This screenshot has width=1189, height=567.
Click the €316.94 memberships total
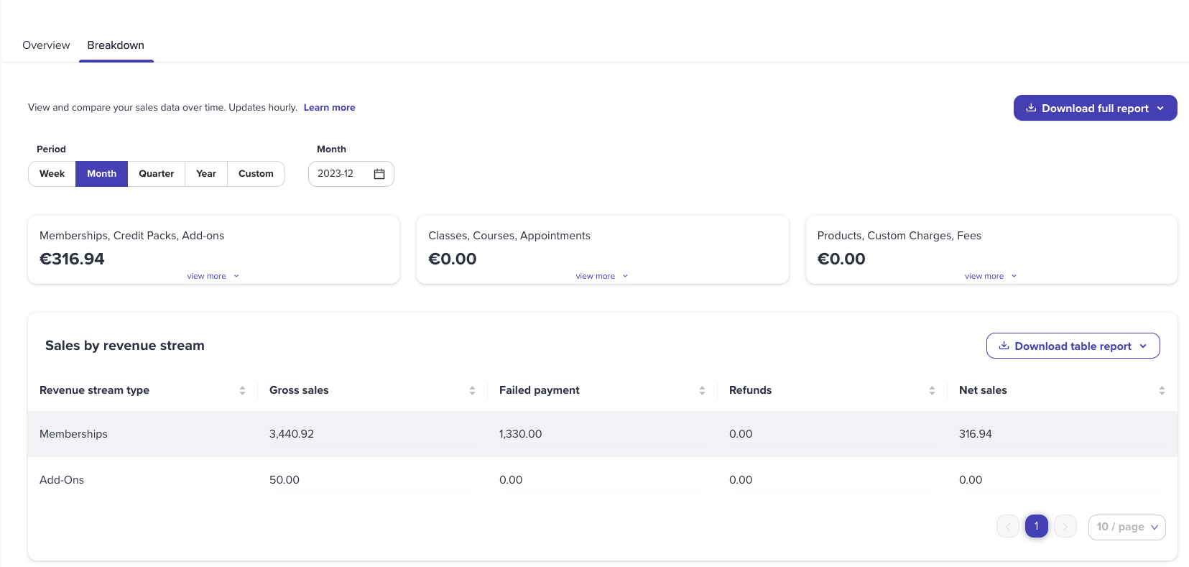tap(72, 259)
